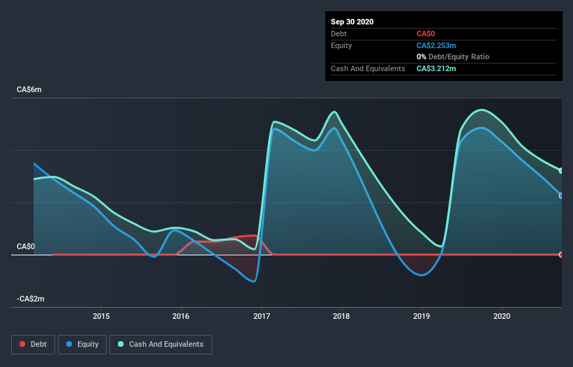
Task: Click the Cash And Equivalents tooltip label
Action: click(368, 68)
